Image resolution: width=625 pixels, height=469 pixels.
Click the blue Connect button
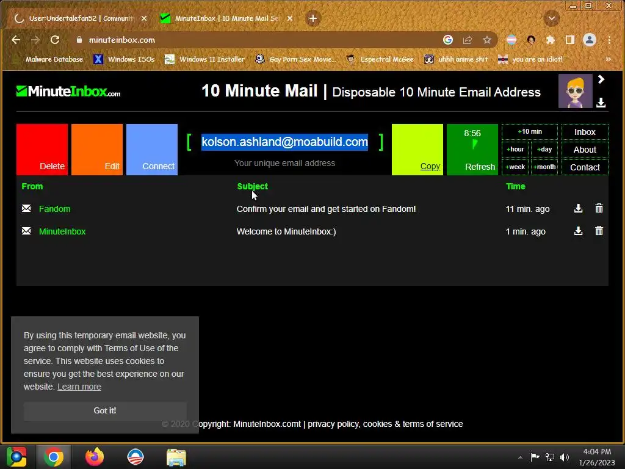tap(152, 150)
